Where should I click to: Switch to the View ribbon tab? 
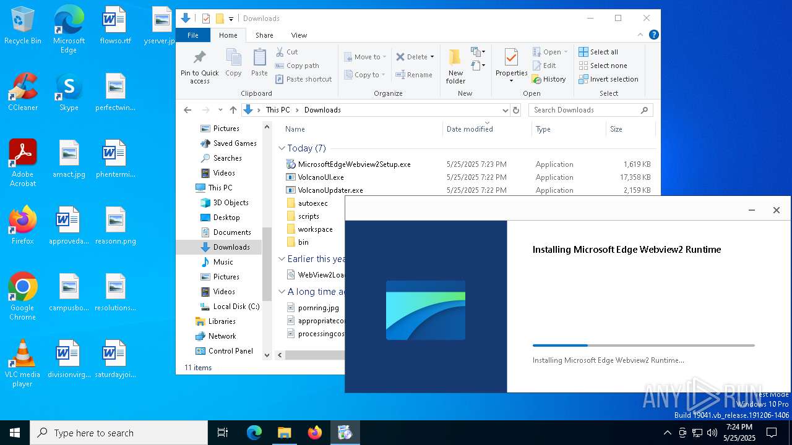click(299, 35)
